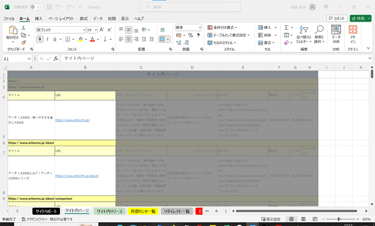Apply percent number format
The width and height of the screenshot is (375, 226).
pos(190,35)
